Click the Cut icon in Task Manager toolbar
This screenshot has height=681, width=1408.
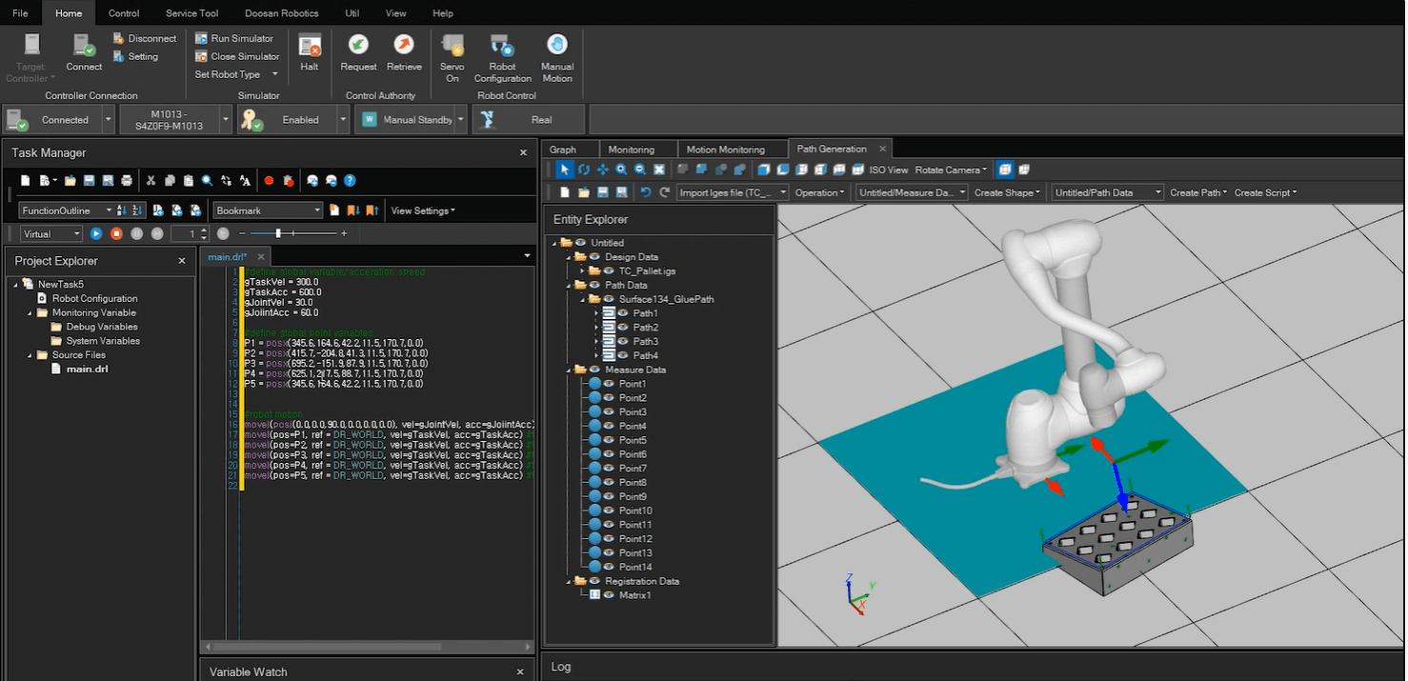coord(151,180)
